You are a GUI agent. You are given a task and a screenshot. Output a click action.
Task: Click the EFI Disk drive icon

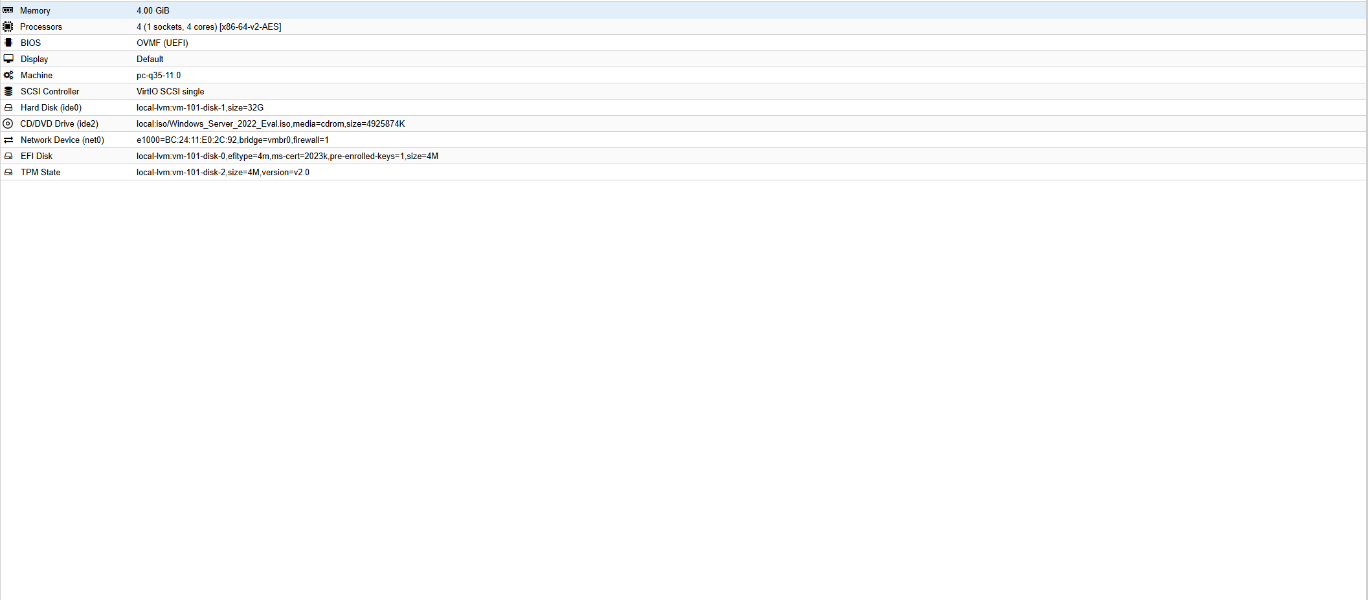click(8, 156)
